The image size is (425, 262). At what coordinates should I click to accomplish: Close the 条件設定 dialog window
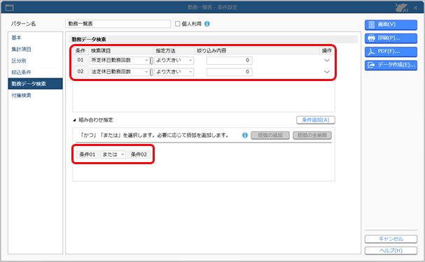pyautogui.click(x=415, y=8)
